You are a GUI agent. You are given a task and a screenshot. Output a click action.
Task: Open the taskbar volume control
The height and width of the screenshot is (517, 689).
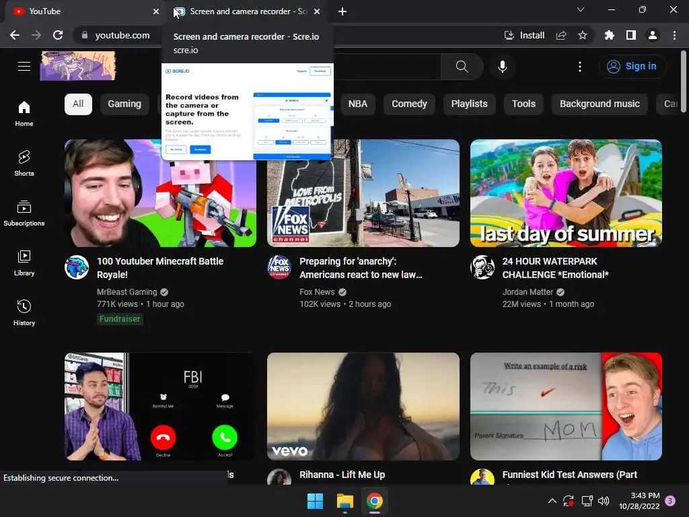click(x=604, y=501)
